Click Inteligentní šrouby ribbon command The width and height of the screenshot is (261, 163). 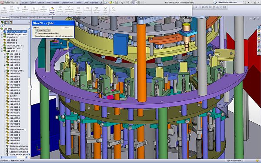[x=33, y=10]
